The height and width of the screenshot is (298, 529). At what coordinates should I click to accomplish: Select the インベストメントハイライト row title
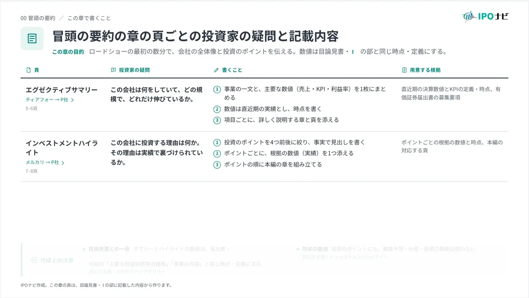(62, 147)
